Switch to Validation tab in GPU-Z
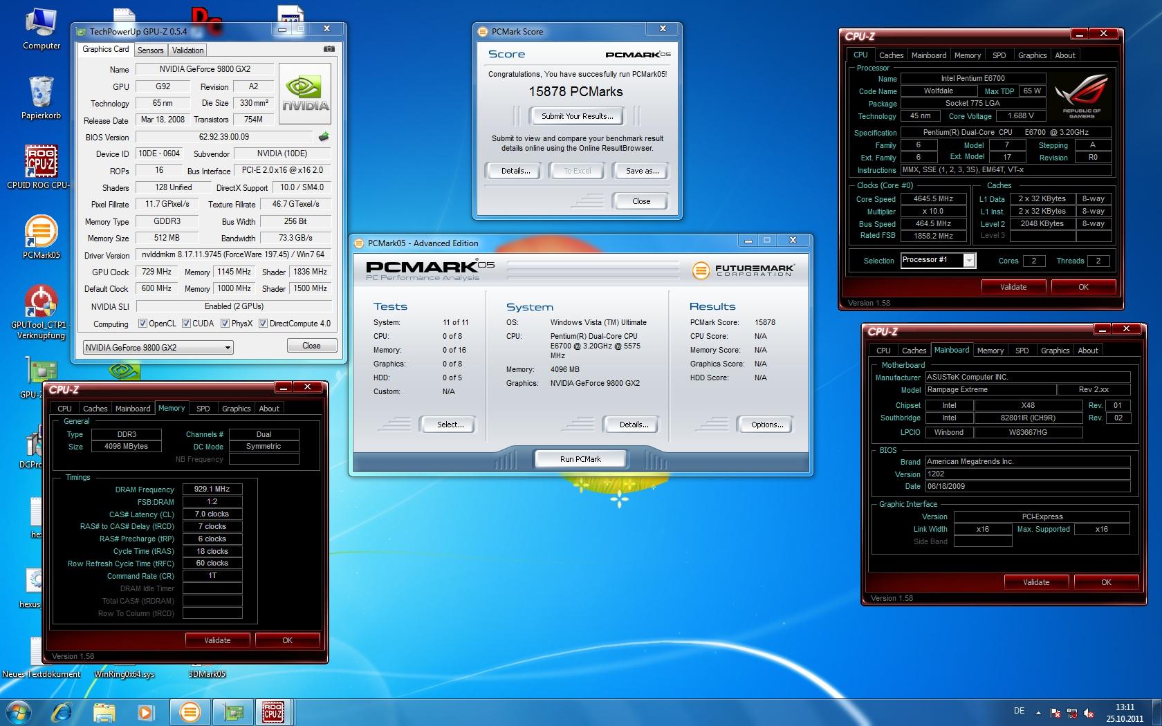This screenshot has height=726, width=1162. tap(187, 50)
